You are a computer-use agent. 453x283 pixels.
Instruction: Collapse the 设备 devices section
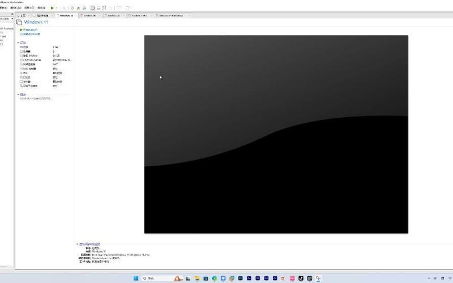pos(18,43)
